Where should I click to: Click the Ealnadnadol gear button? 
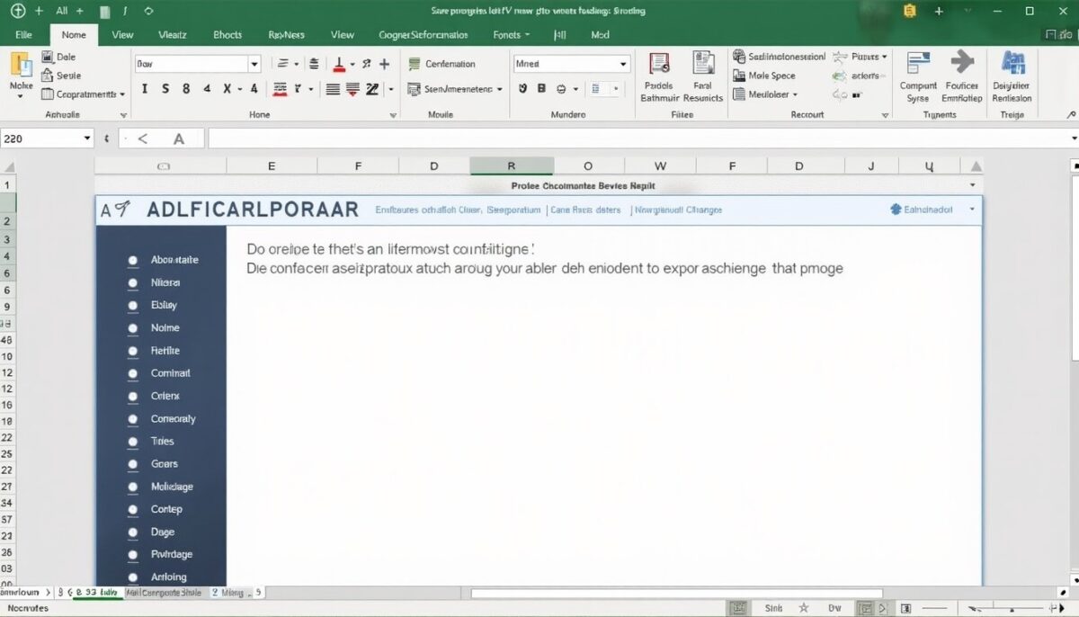coord(921,209)
